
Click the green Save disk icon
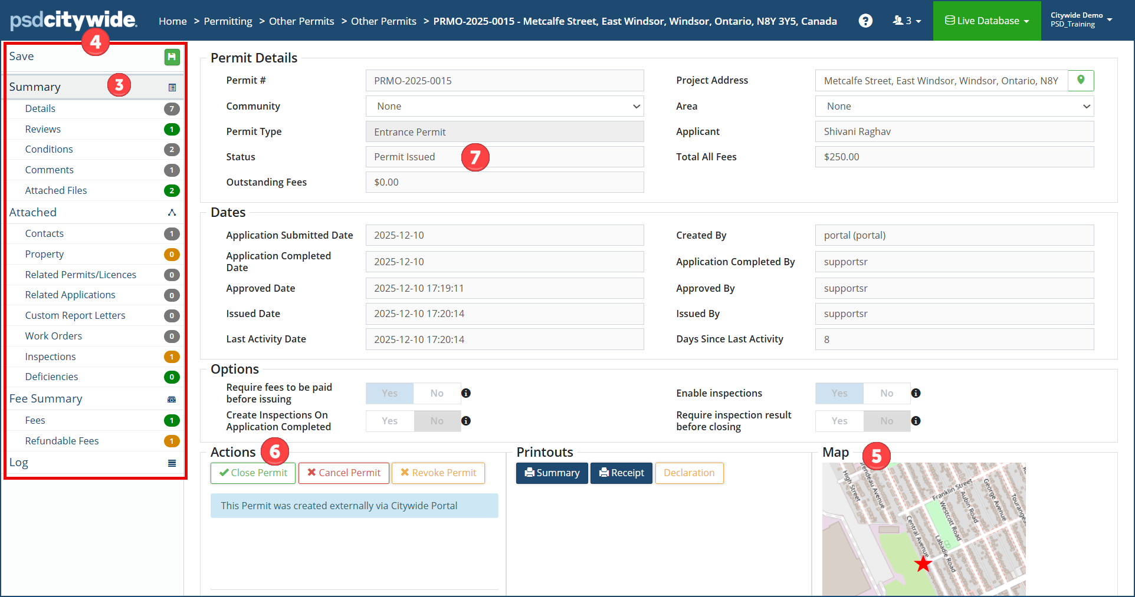(172, 57)
